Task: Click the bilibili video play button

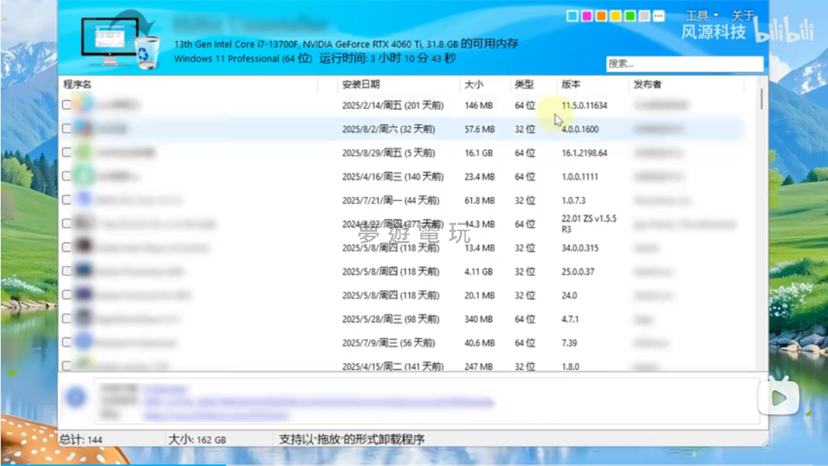Action: click(778, 398)
